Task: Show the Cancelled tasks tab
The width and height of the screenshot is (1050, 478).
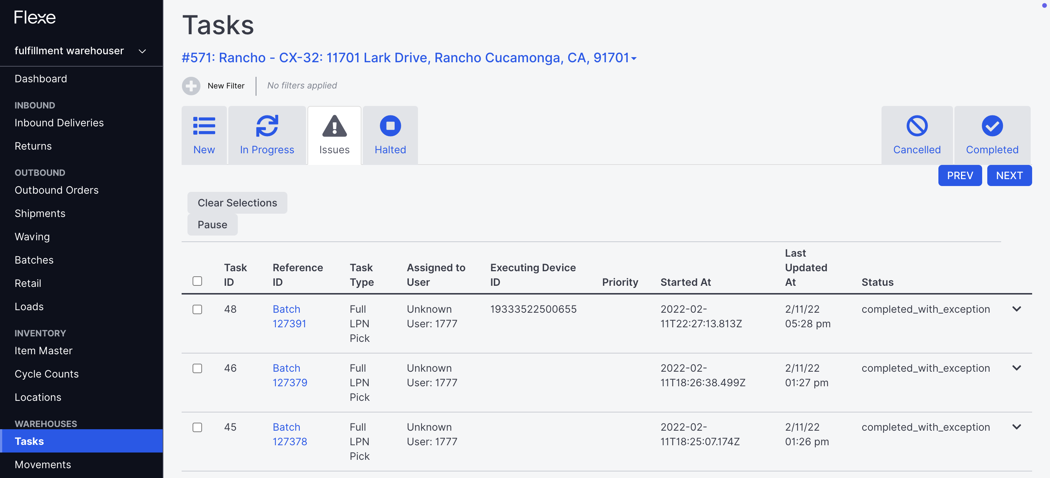Action: (917, 135)
